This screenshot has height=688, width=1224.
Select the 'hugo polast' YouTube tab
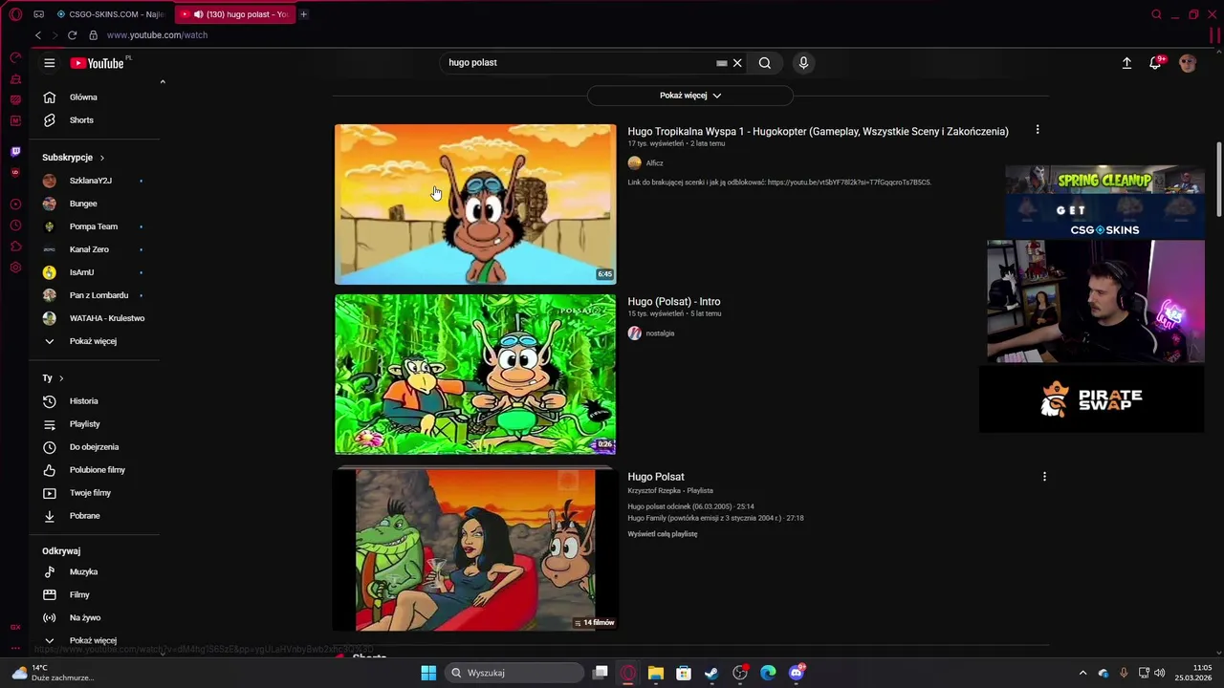(x=235, y=14)
